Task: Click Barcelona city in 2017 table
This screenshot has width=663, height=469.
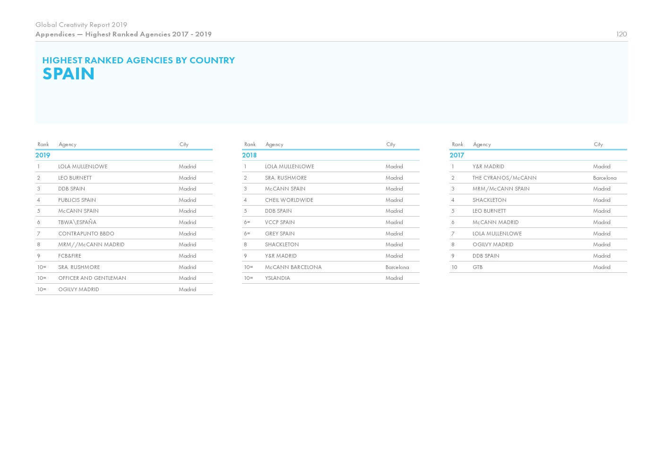Action: pyautogui.click(x=604, y=178)
